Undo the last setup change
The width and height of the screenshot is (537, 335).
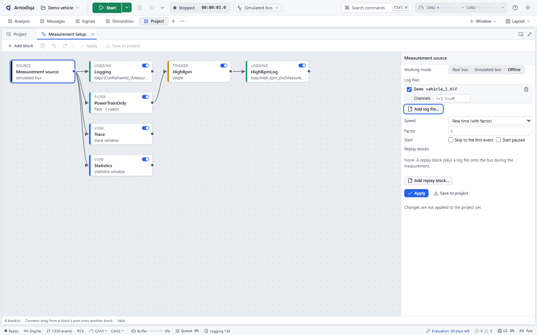tap(54, 46)
